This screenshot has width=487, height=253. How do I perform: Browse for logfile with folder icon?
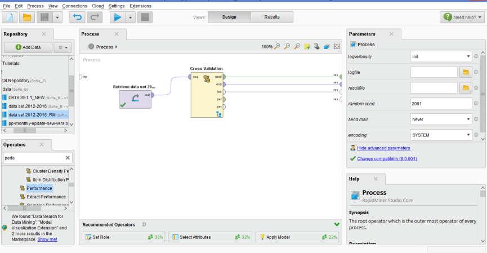(x=466, y=72)
